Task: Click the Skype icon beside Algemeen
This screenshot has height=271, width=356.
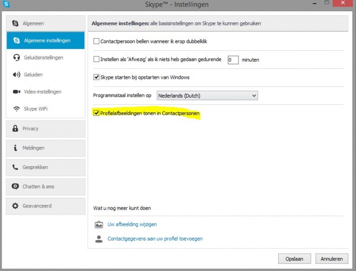Action: 15,23
